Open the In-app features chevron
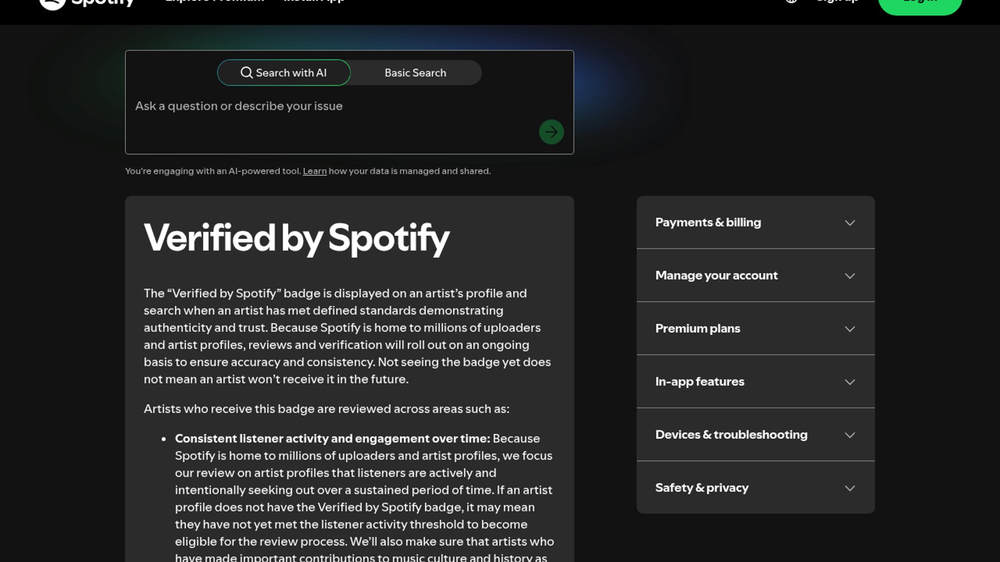 pyautogui.click(x=849, y=382)
